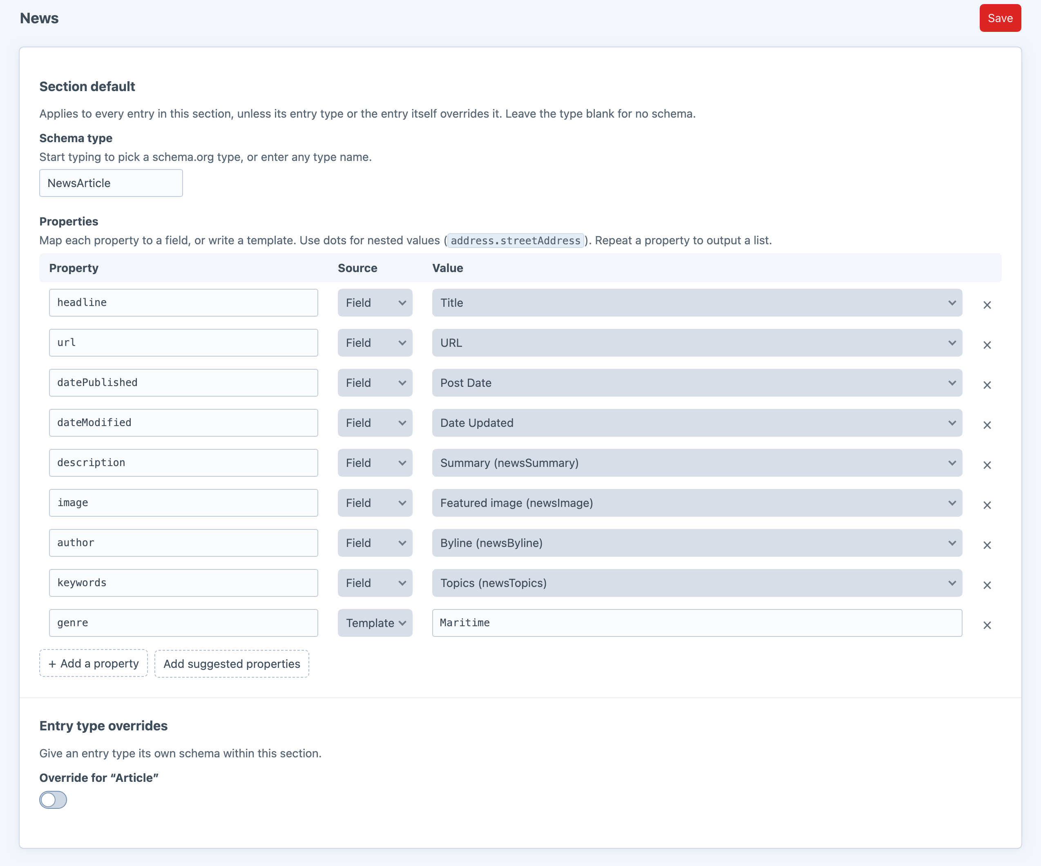Open the Post Date value dropdown
This screenshot has height=866, width=1041.
point(697,383)
